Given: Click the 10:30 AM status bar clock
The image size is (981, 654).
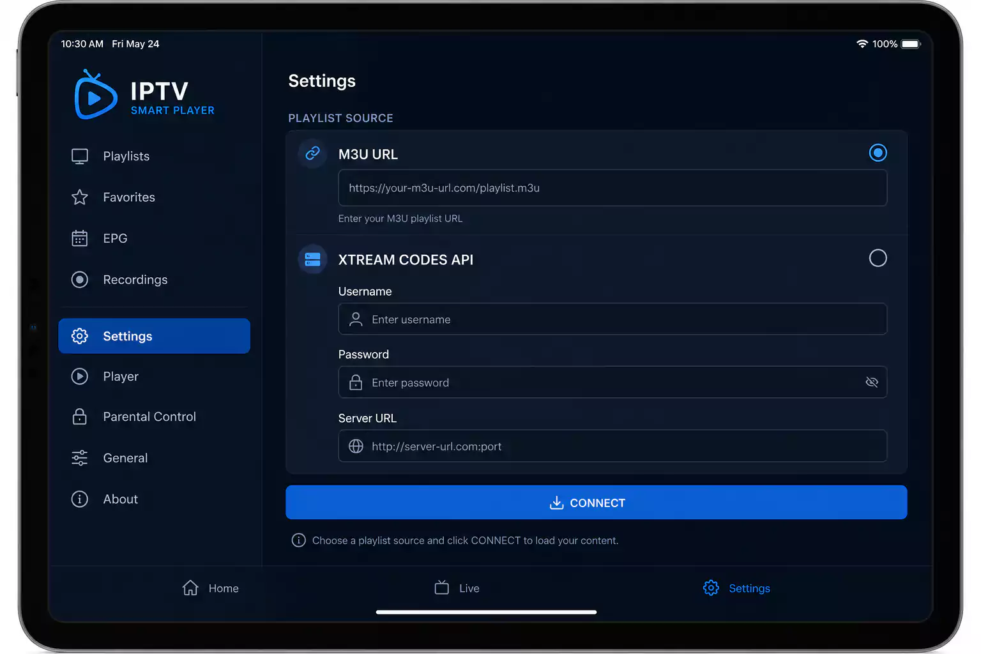Looking at the screenshot, I should click(x=82, y=44).
